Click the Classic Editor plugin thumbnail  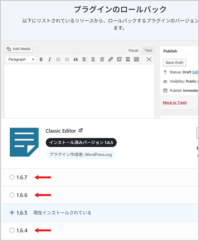[24, 142]
